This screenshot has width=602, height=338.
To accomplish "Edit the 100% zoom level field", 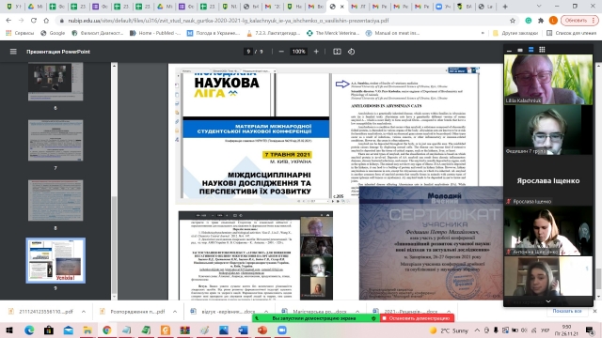I will coord(298,52).
